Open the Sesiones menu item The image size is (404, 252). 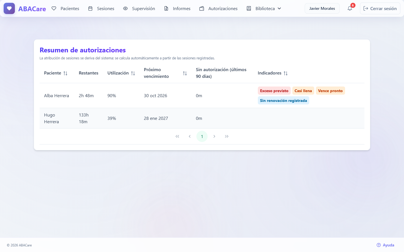click(101, 8)
